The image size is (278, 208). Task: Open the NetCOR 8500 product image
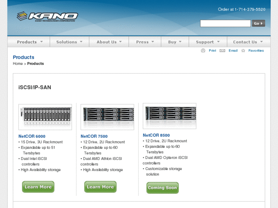(x=169, y=116)
